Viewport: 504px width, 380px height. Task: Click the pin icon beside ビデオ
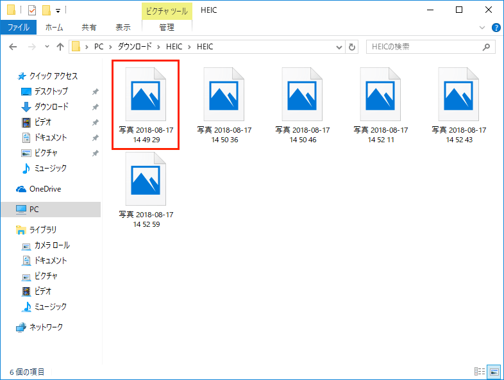[x=95, y=122]
